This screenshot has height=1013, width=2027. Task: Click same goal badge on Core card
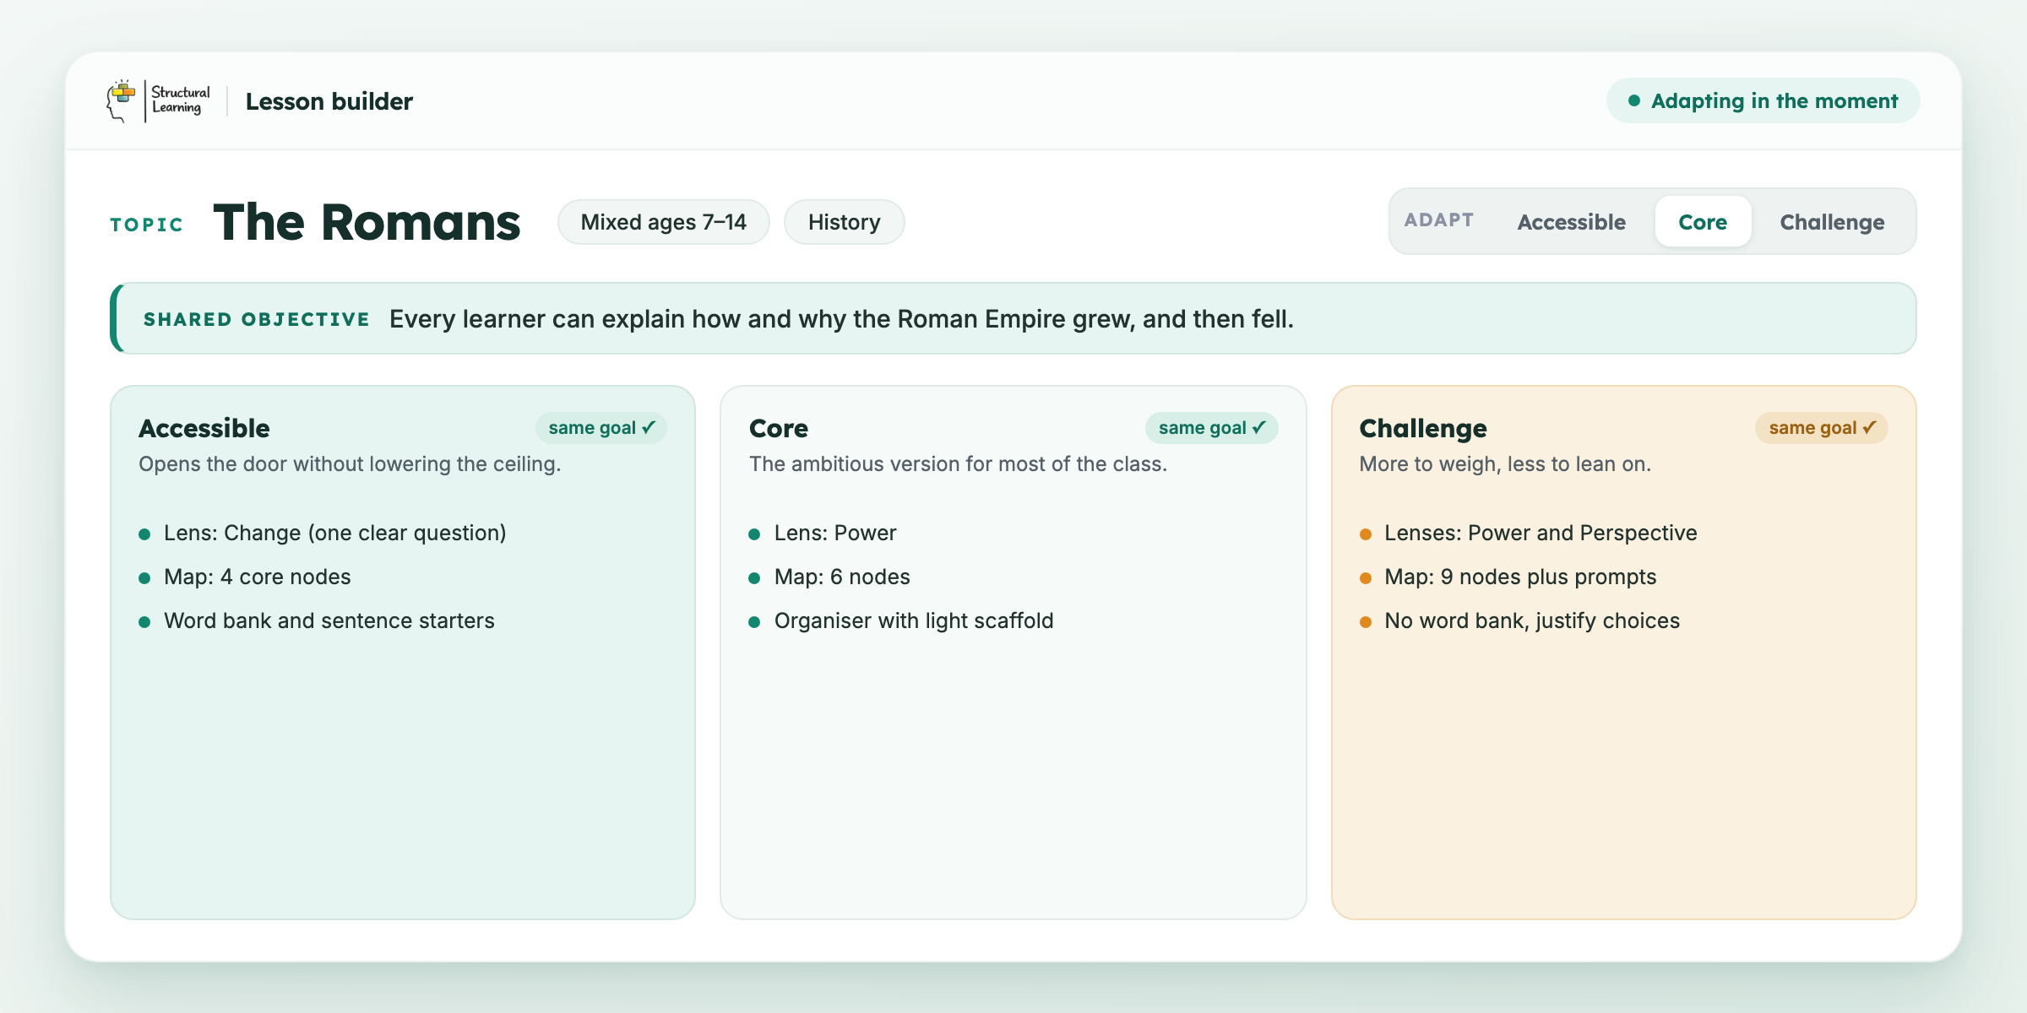[x=1211, y=428]
